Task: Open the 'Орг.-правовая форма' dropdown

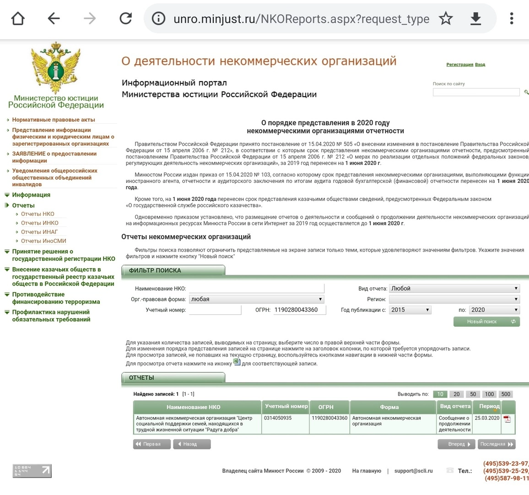Action: coord(256,299)
